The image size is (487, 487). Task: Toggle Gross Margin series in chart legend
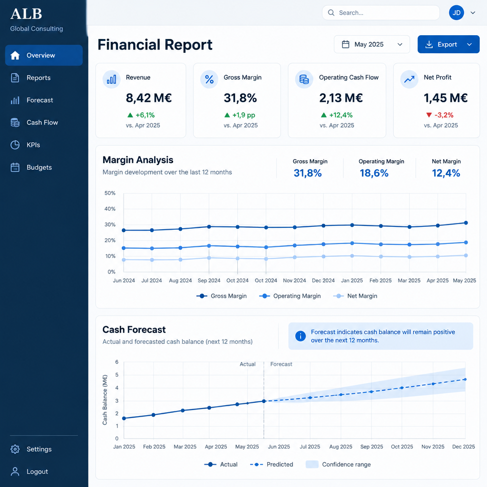pyautogui.click(x=222, y=296)
